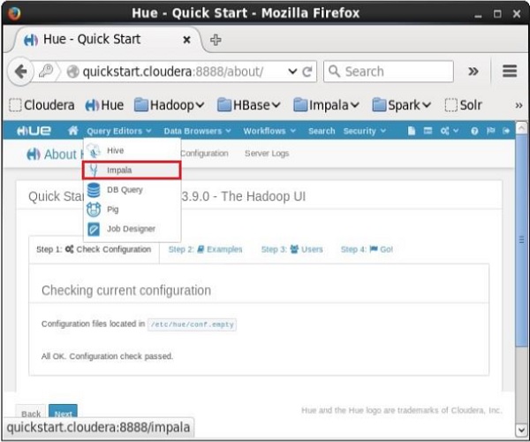Open the Security dropdown menu
The height and width of the screenshot is (442, 530).
pyautogui.click(x=364, y=131)
